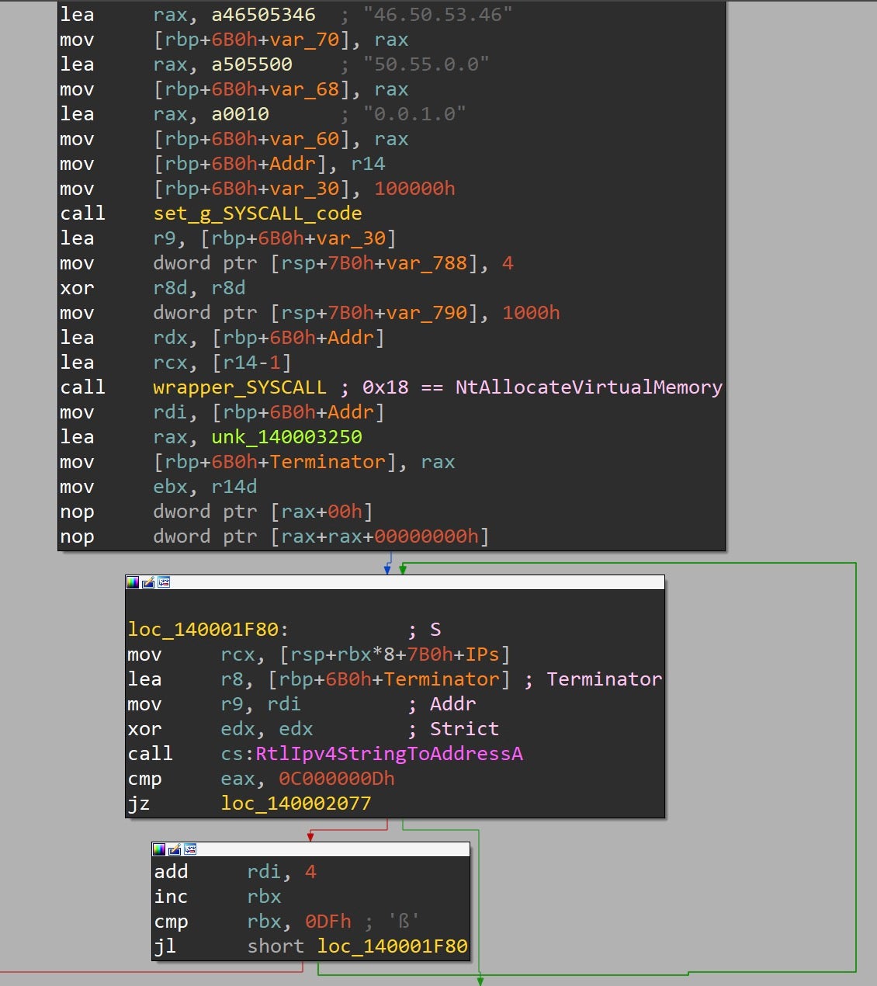
Task: Click the a505500 string label
Action: click(251, 64)
